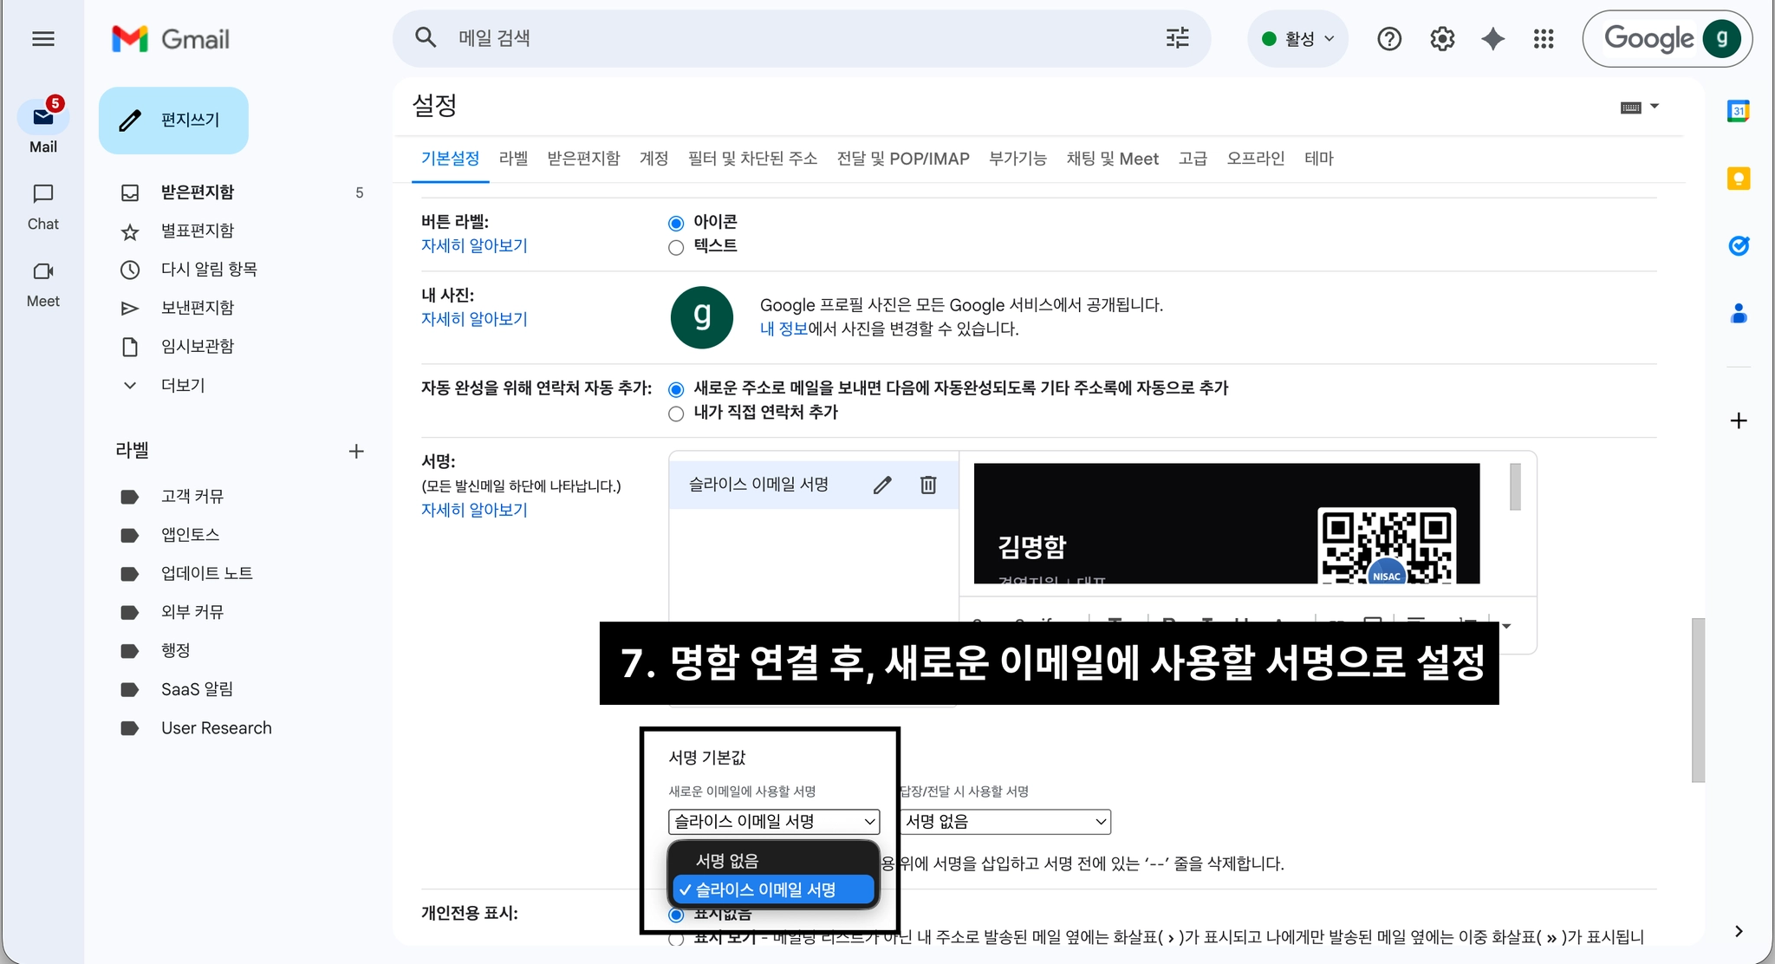Open the 내 정보 link
The image size is (1775, 964).
click(783, 329)
